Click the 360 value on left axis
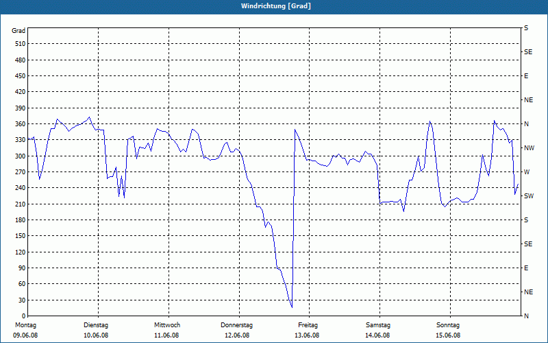The width and height of the screenshot is (548, 343). [x=20, y=124]
